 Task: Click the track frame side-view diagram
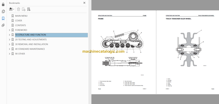(122, 41)
